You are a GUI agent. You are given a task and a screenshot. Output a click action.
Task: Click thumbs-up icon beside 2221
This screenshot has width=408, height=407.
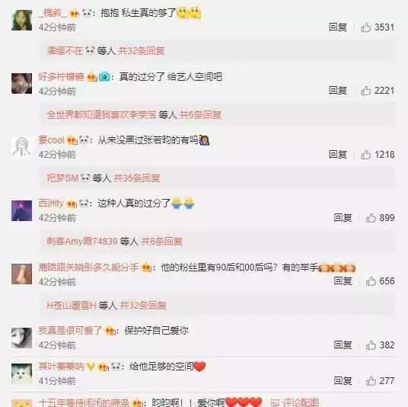point(366,91)
